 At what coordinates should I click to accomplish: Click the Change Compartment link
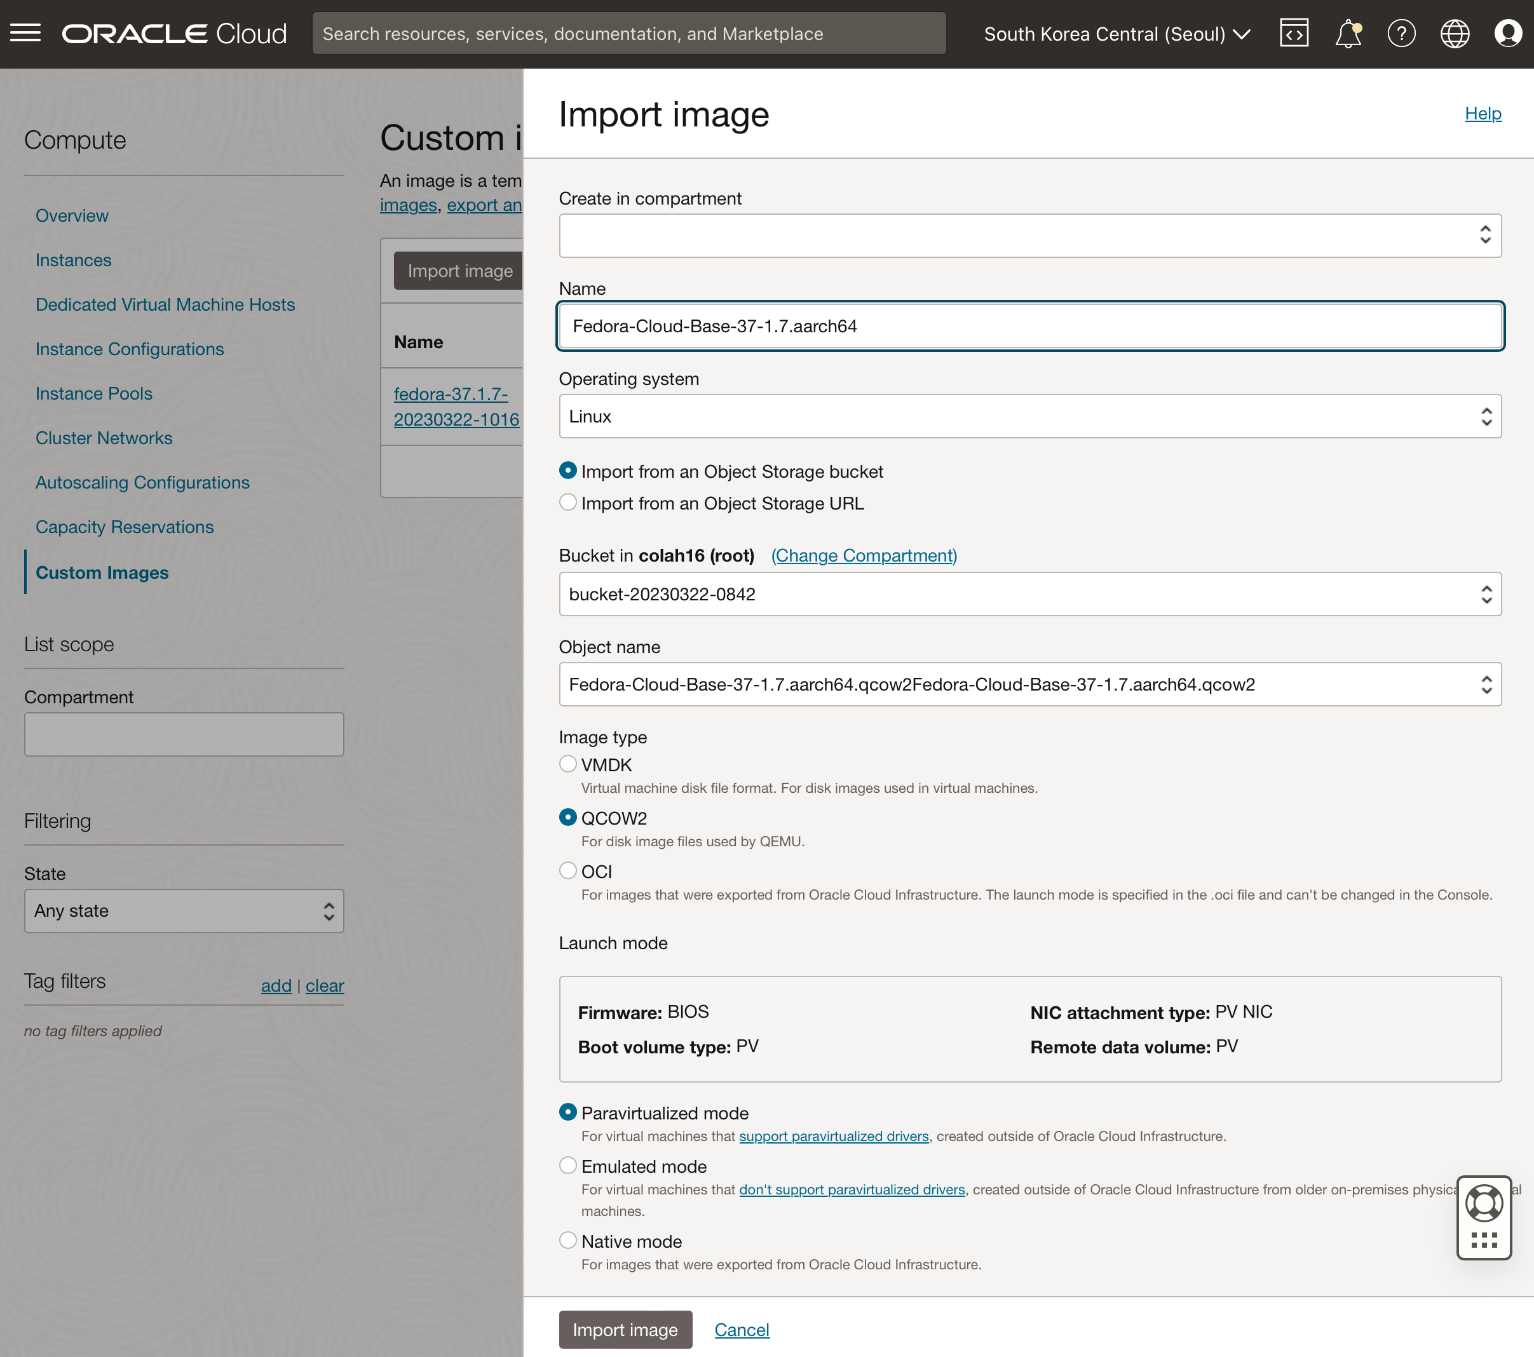point(863,555)
